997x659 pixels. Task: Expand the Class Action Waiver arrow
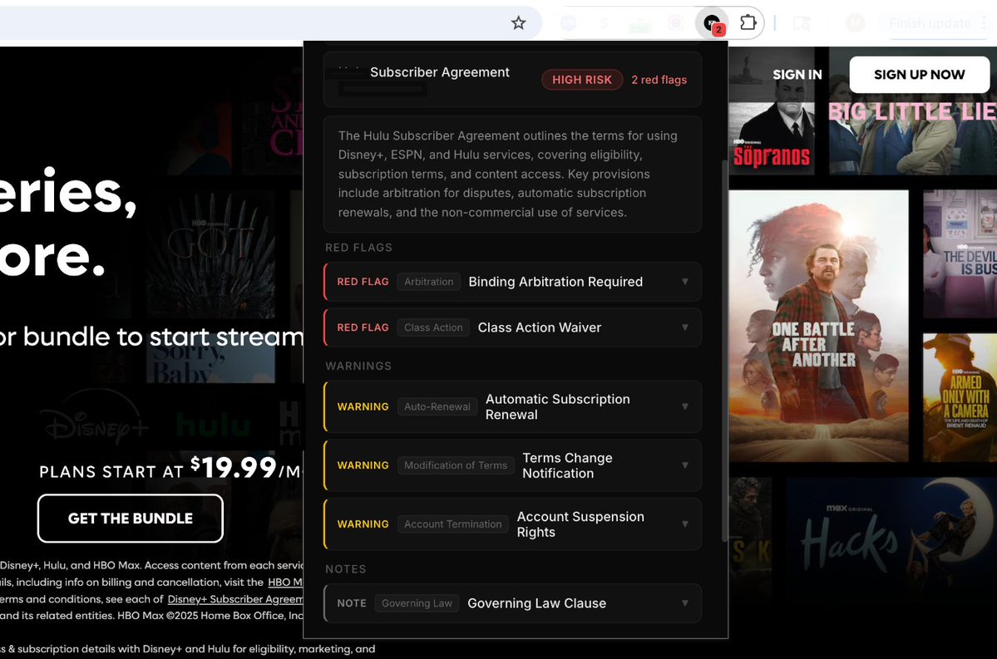(685, 327)
